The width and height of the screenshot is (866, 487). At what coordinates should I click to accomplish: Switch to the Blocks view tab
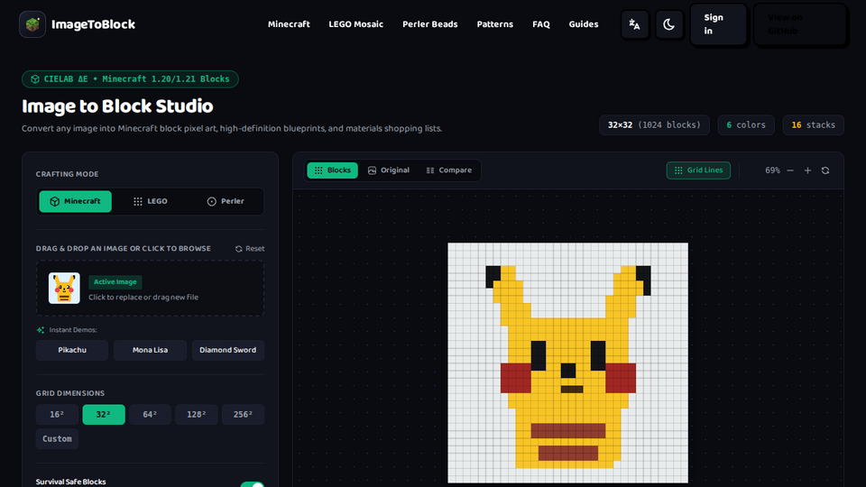pyautogui.click(x=333, y=170)
